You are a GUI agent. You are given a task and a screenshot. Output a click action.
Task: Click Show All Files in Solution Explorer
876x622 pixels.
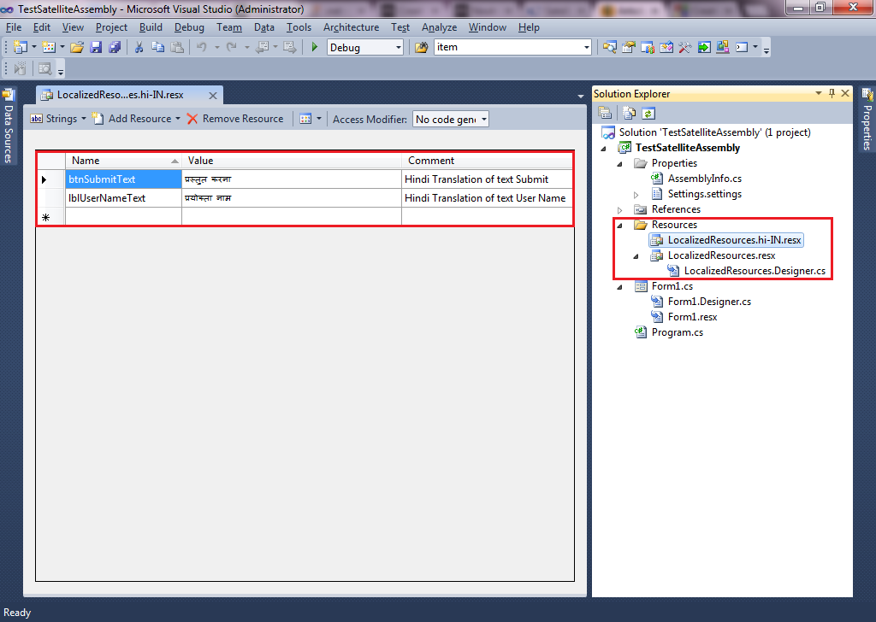[x=630, y=114]
